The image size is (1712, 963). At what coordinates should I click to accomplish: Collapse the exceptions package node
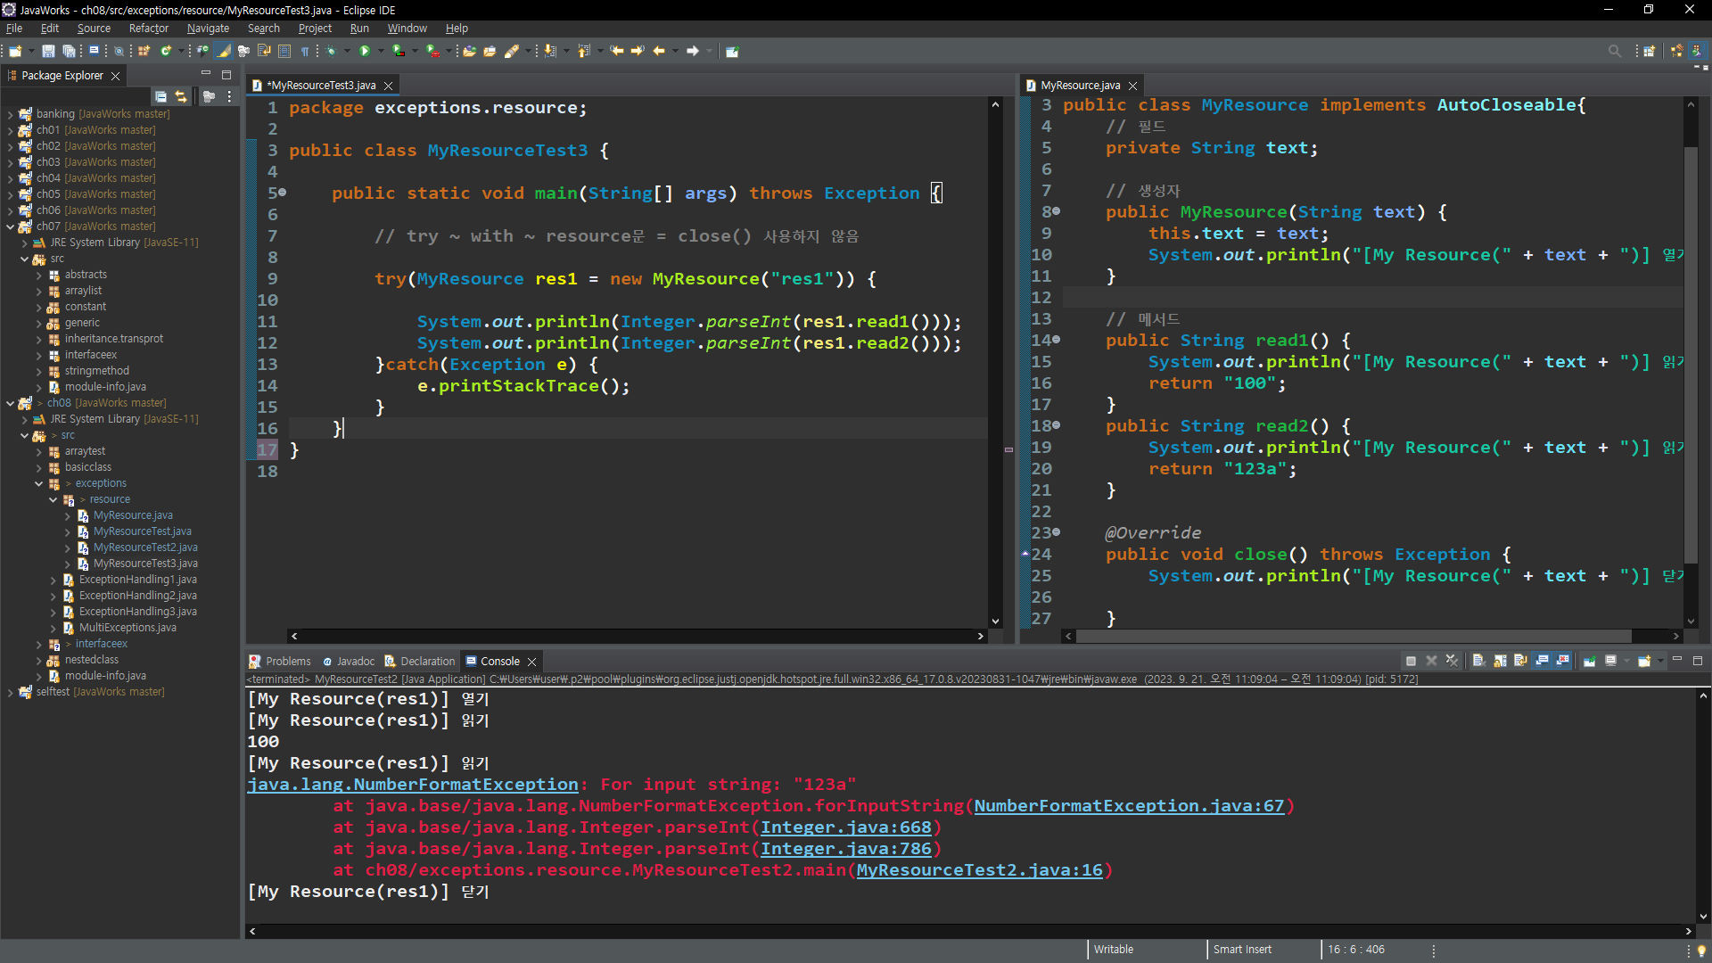39,483
